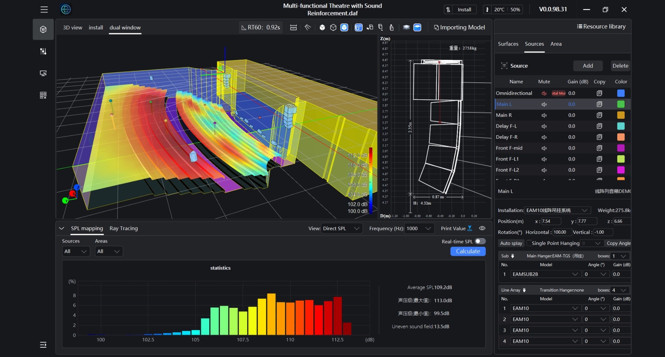Click the Sub section speaker icon

(x=513, y=256)
